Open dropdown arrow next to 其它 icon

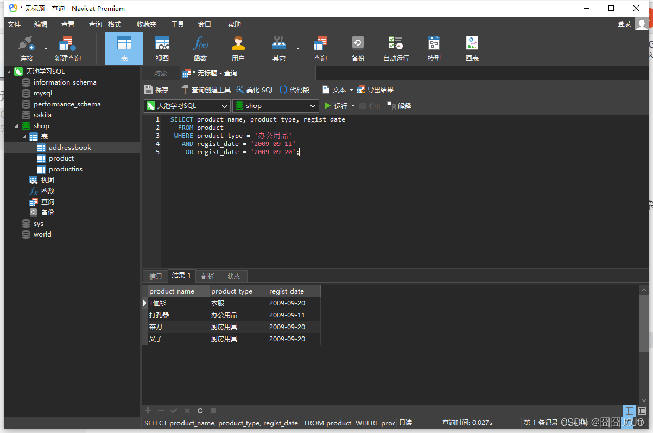click(298, 48)
